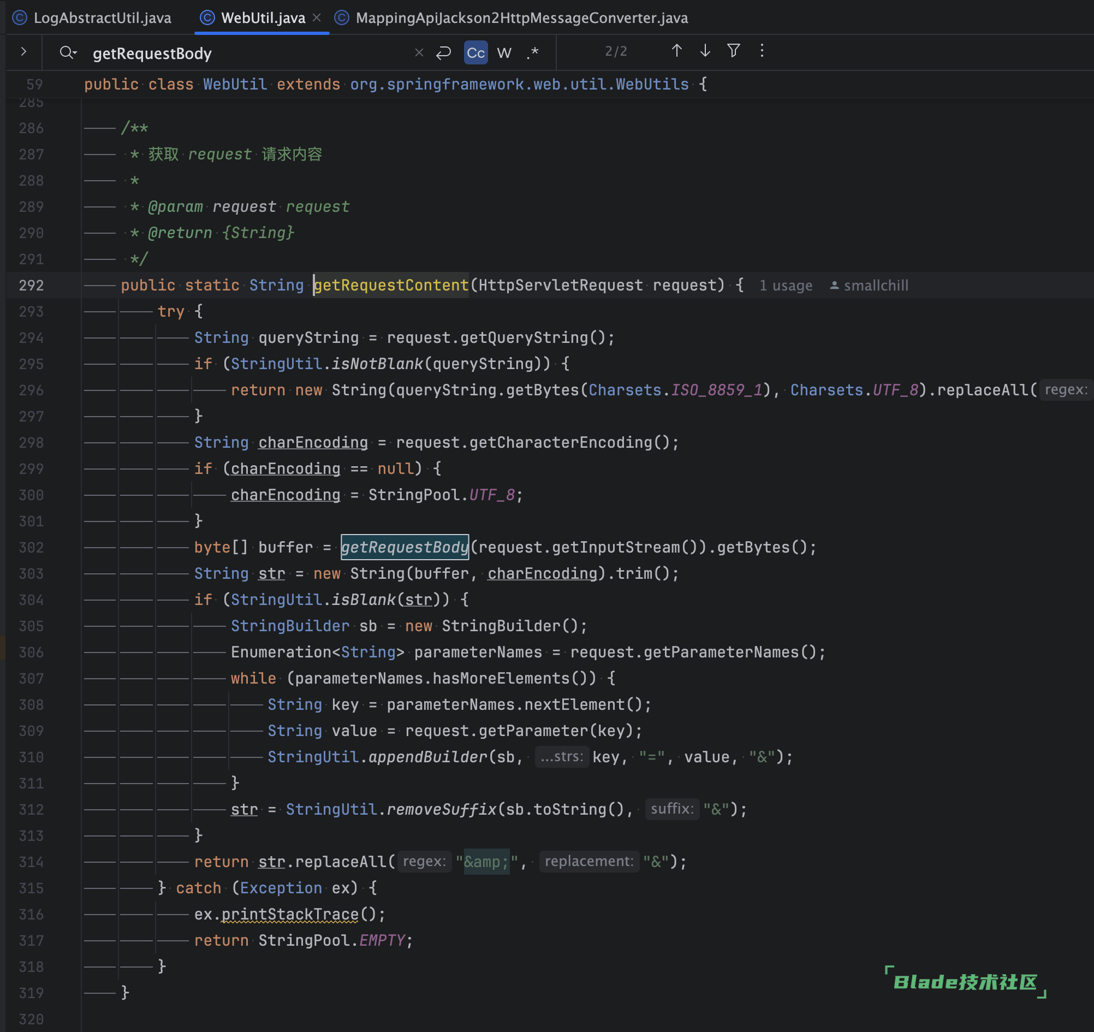Open the search more options menu
Image resolution: width=1094 pixels, height=1032 pixels.
click(762, 51)
